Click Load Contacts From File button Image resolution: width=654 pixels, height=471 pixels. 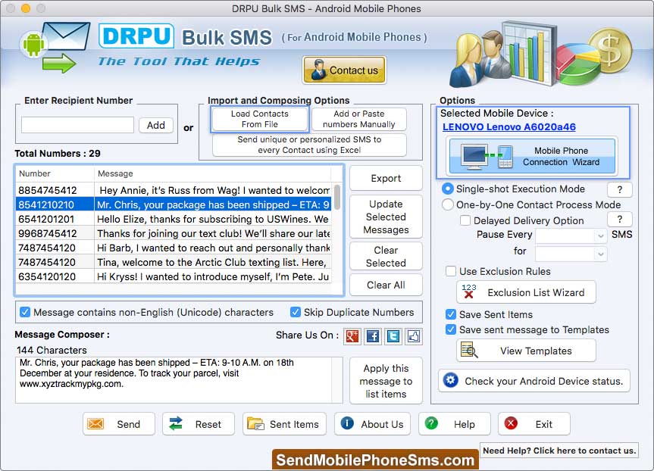(x=260, y=119)
